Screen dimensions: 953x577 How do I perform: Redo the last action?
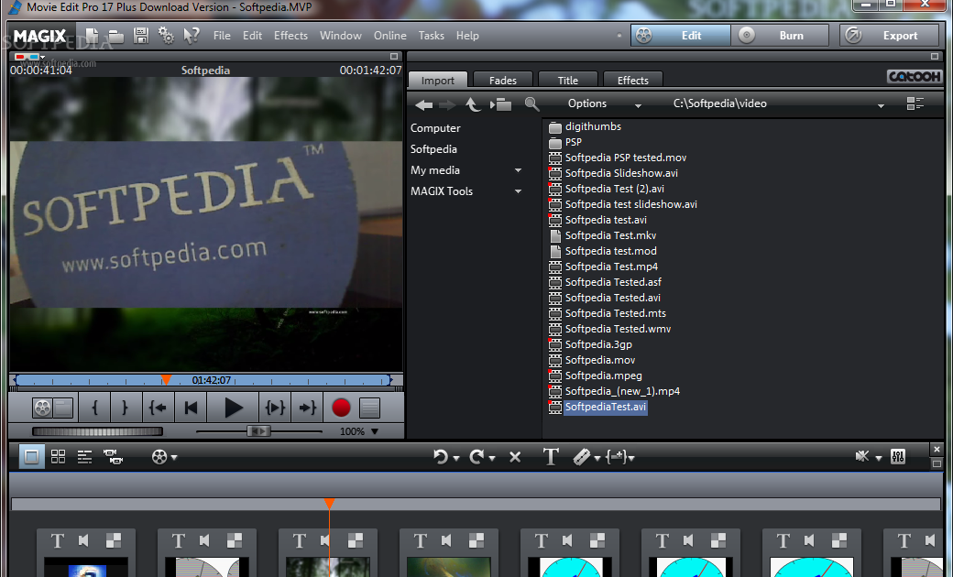(476, 457)
